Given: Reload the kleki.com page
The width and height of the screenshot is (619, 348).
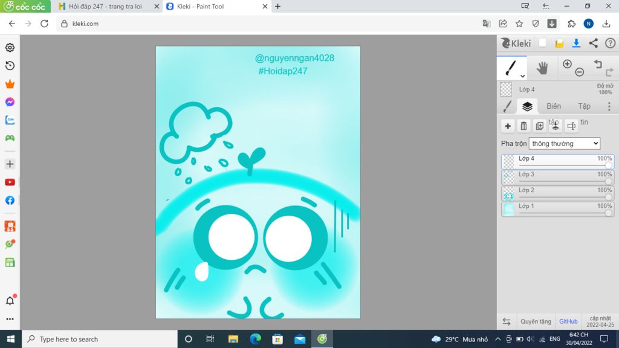Looking at the screenshot, I should tap(44, 24).
